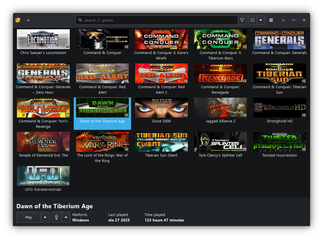This screenshot has height=239, width=323.
Task: Expand the Play button options arrow
Action: point(45,217)
